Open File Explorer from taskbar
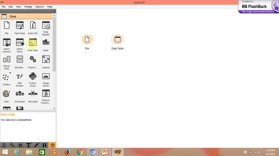This screenshot has width=279, height=156. coord(29,152)
